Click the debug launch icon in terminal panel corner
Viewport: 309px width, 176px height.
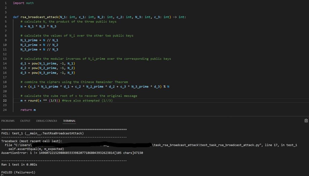(x=306, y=121)
